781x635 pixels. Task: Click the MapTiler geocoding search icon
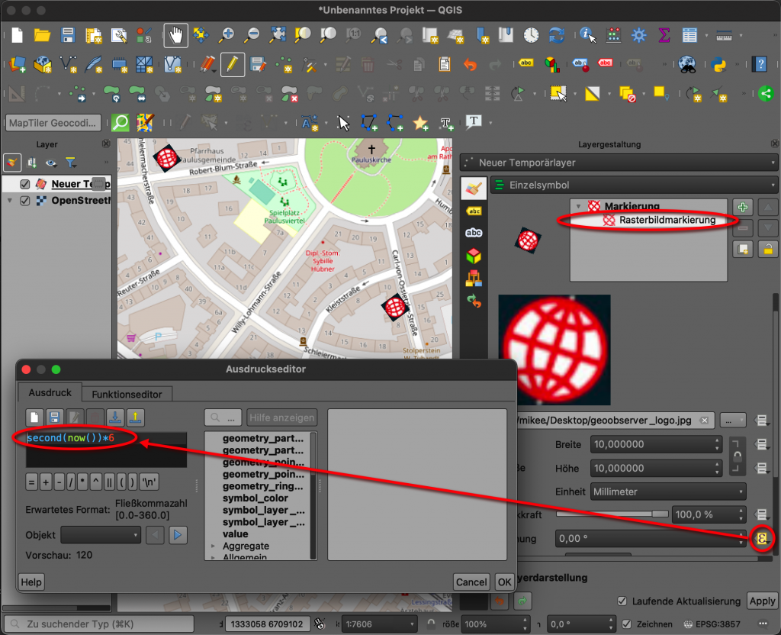pyautogui.click(x=121, y=123)
